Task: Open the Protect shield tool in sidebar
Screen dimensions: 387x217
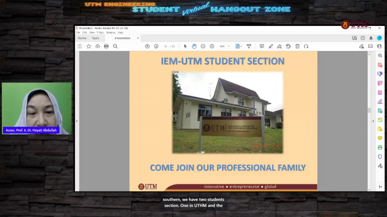Action: tap(380, 157)
